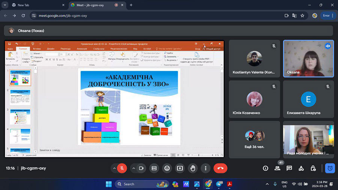Image resolution: width=338 pixels, height=190 pixels.
Task: Click the camera permission icon in address bar
Action: point(287,15)
